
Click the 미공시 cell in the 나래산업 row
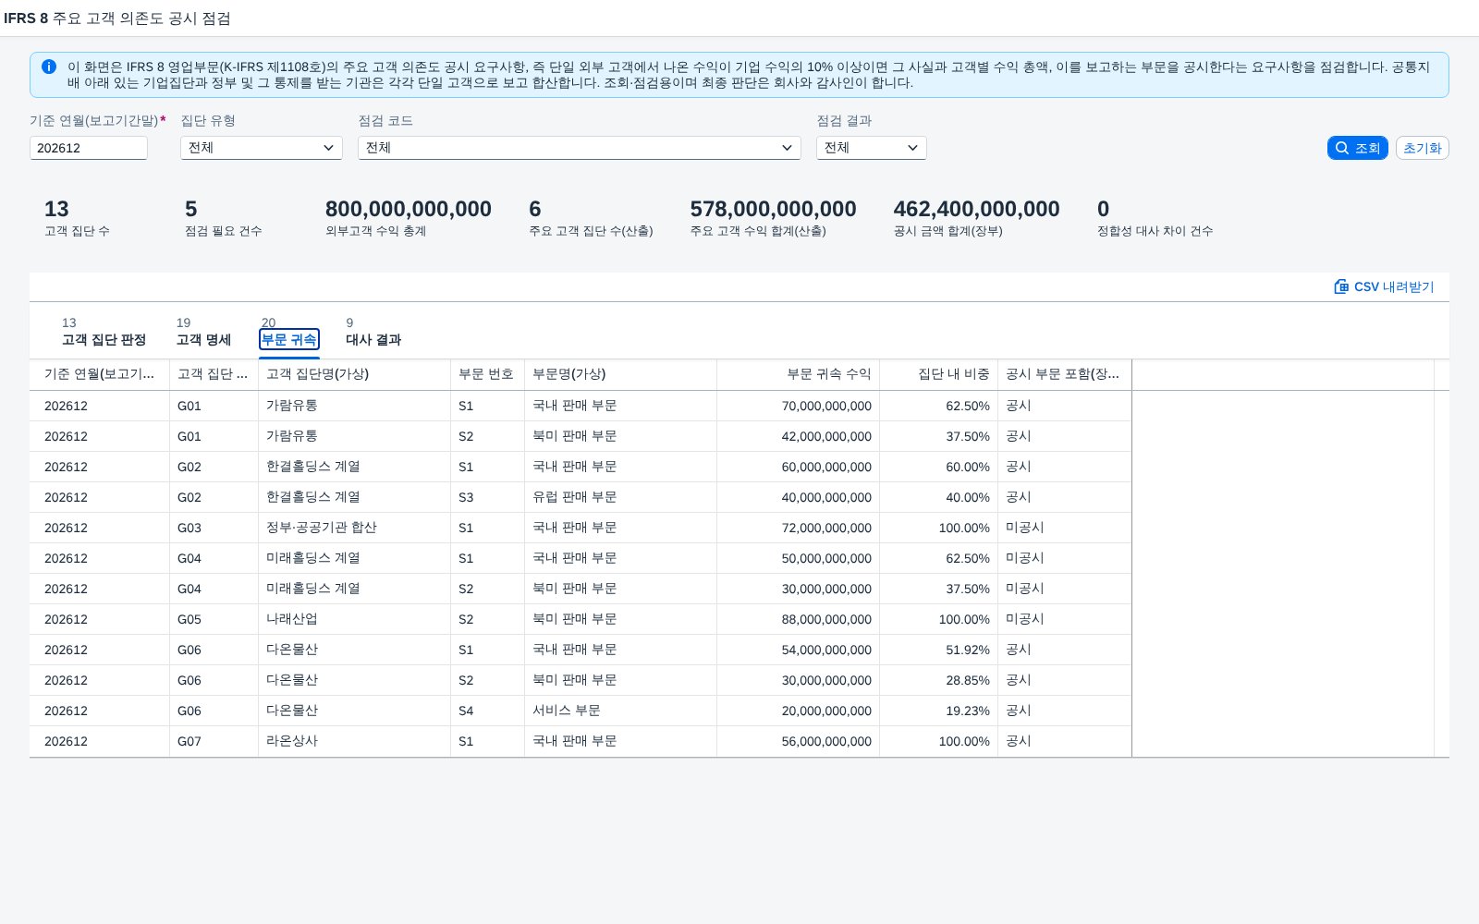[x=1065, y=619]
